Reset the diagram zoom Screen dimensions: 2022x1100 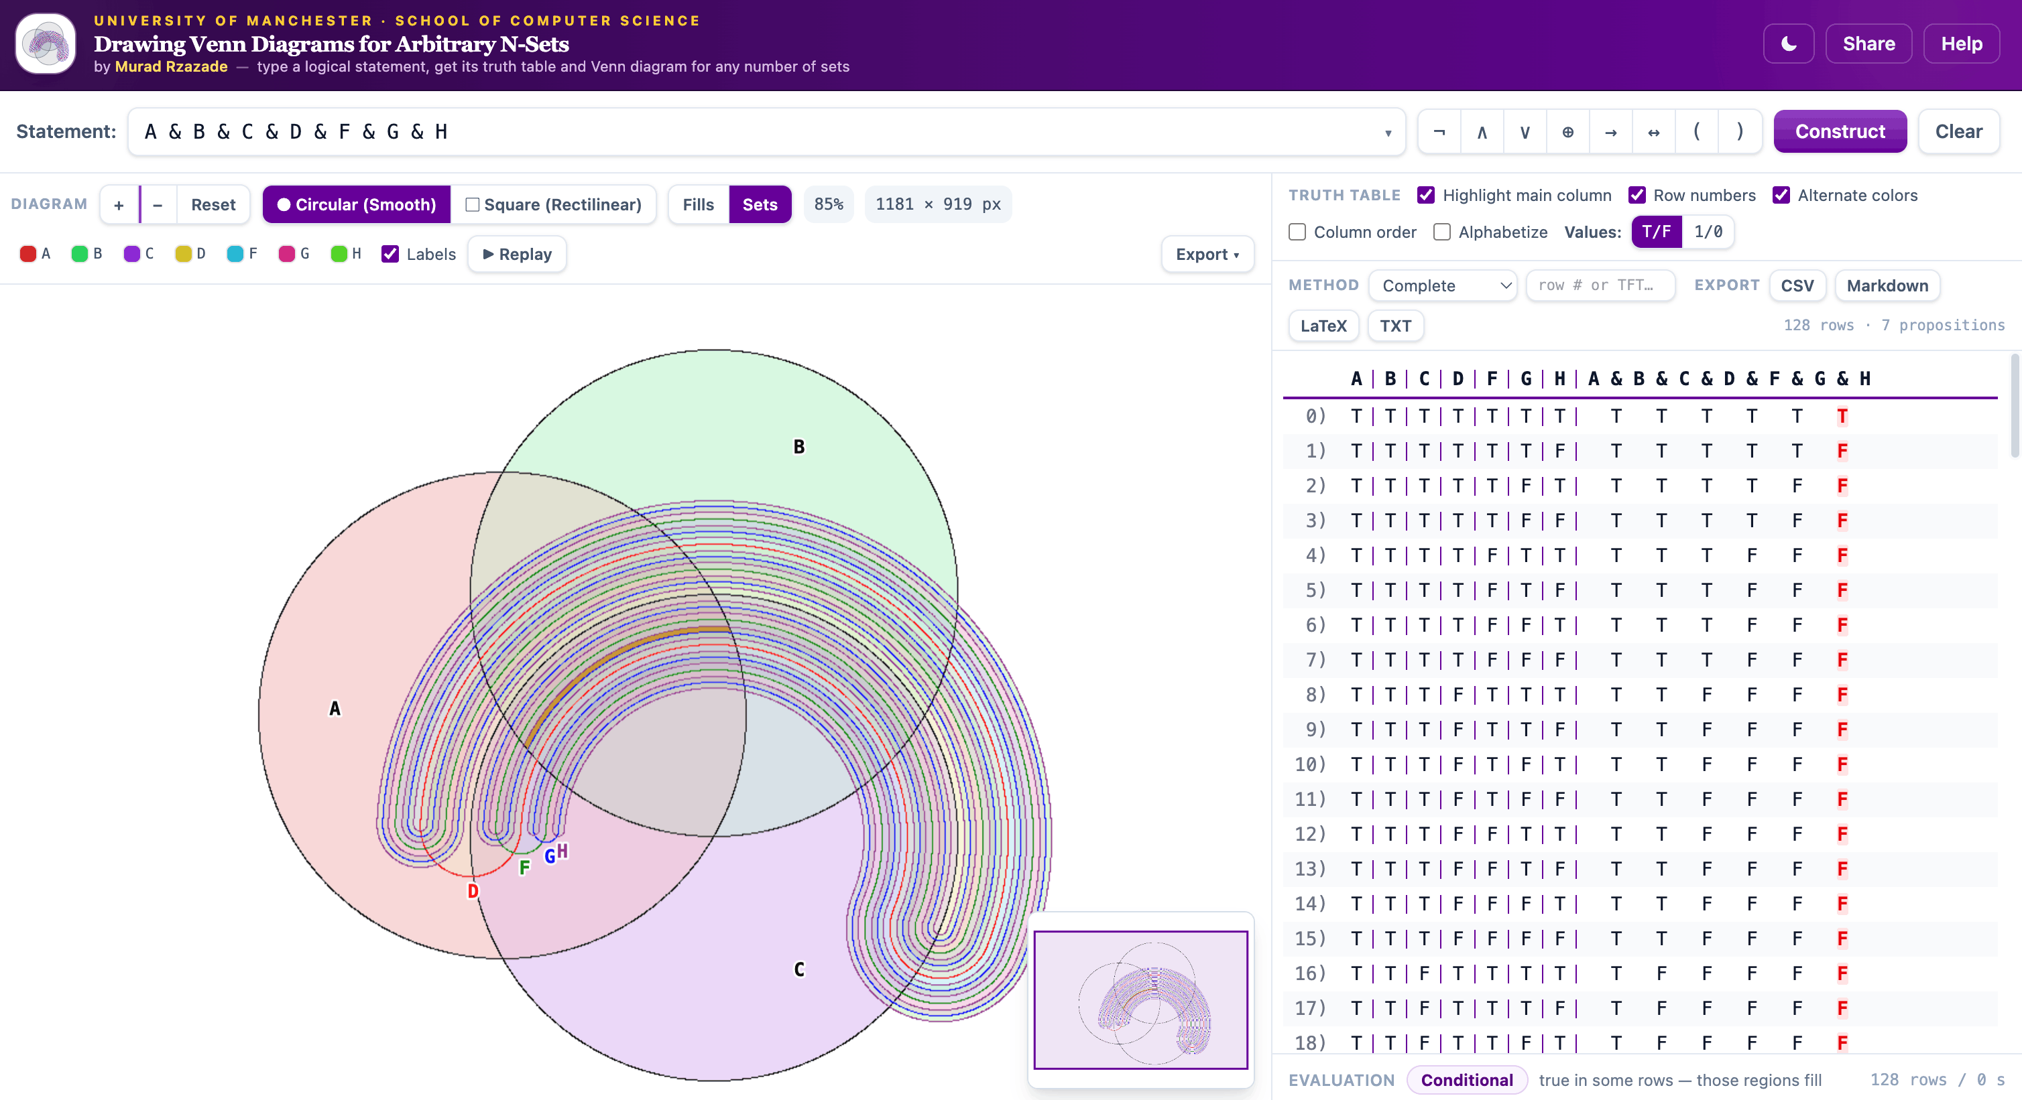pyautogui.click(x=213, y=205)
